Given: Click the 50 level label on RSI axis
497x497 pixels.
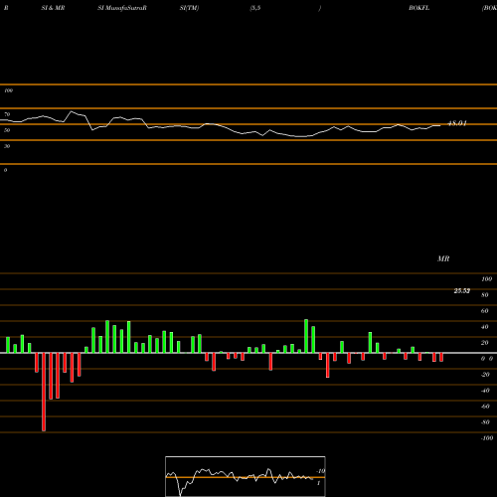Looking at the screenshot, I should point(7,130).
